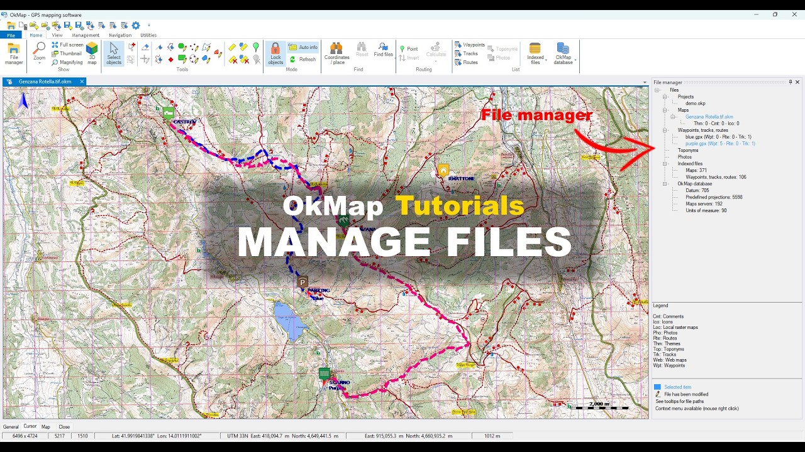The image size is (805, 452).
Task: Select the Photos tree item
Action: pos(684,157)
